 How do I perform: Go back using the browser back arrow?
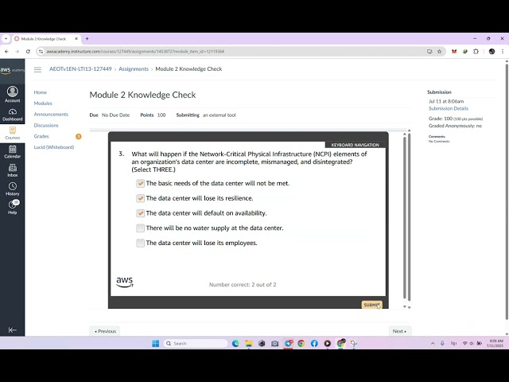(x=6, y=51)
